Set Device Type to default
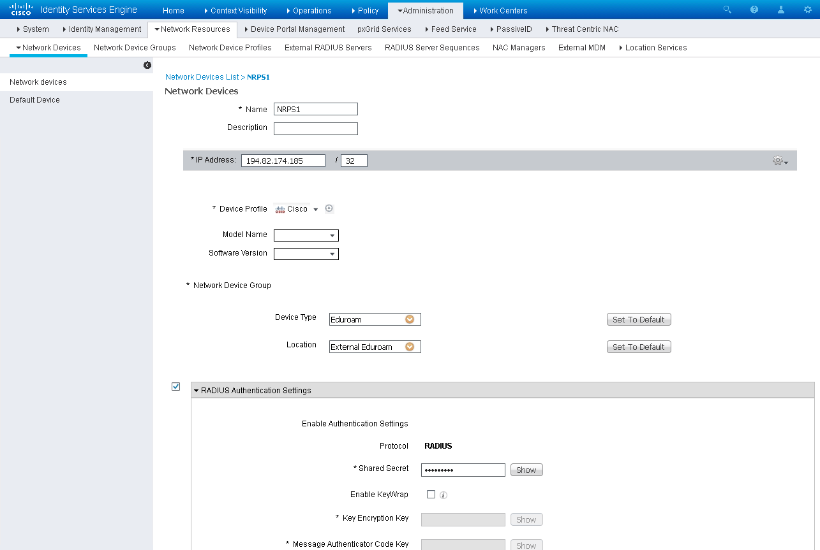The height and width of the screenshot is (550, 820). (x=639, y=319)
